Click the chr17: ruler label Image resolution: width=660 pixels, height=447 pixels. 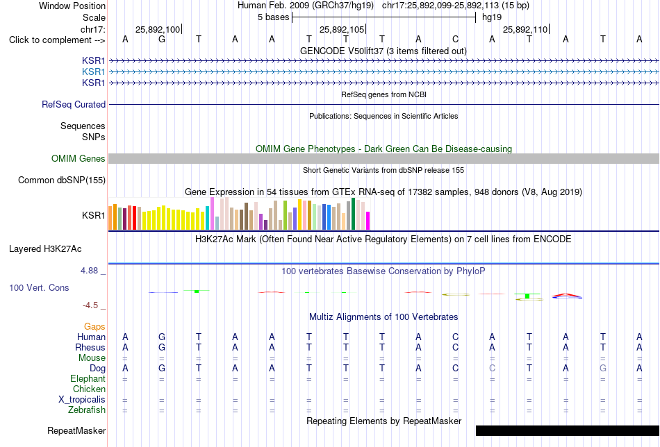point(93,29)
